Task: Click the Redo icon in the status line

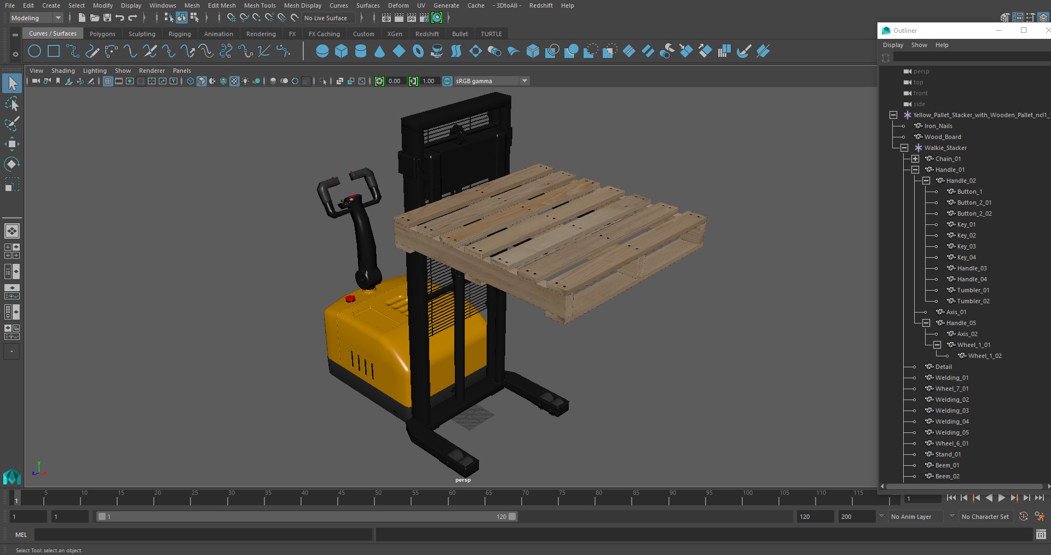Action: click(x=132, y=18)
